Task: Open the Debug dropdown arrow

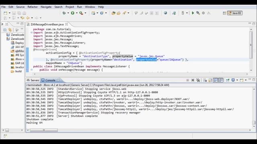Action: click(x=68, y=13)
